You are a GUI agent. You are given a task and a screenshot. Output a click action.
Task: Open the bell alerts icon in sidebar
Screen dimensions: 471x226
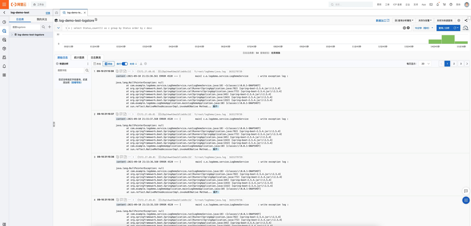4,66
